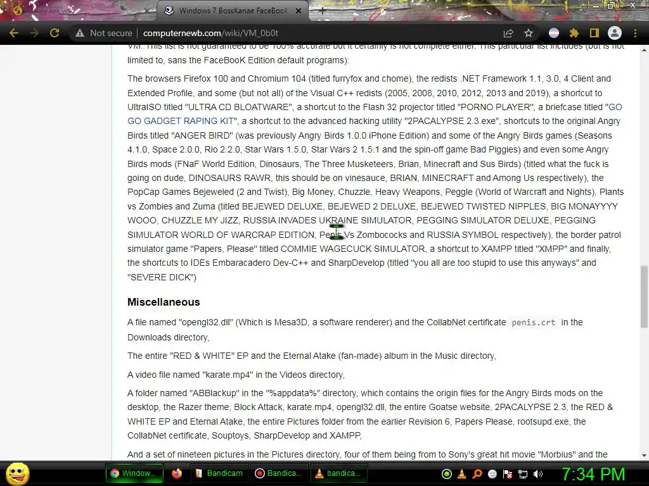Screen dimensions: 649x486
Task: Share this page via address bar icon
Action: tap(508, 33)
